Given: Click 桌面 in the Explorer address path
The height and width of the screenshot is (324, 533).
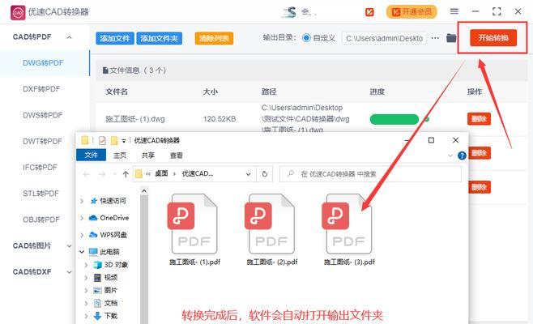Looking at the screenshot, I should coord(161,173).
